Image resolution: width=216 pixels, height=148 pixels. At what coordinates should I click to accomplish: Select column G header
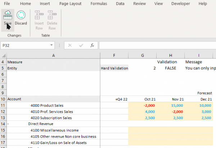143,55
